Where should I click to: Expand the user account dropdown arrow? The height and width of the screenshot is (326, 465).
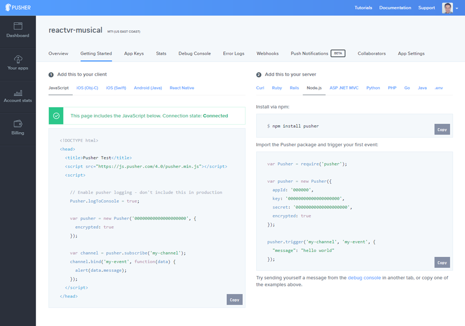[457, 8]
